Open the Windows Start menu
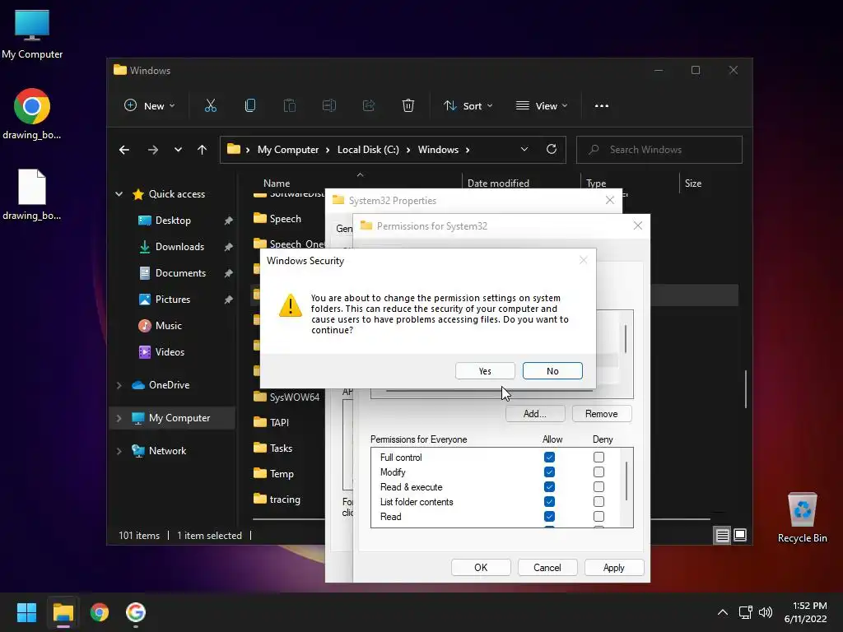The image size is (843, 632). (x=26, y=612)
